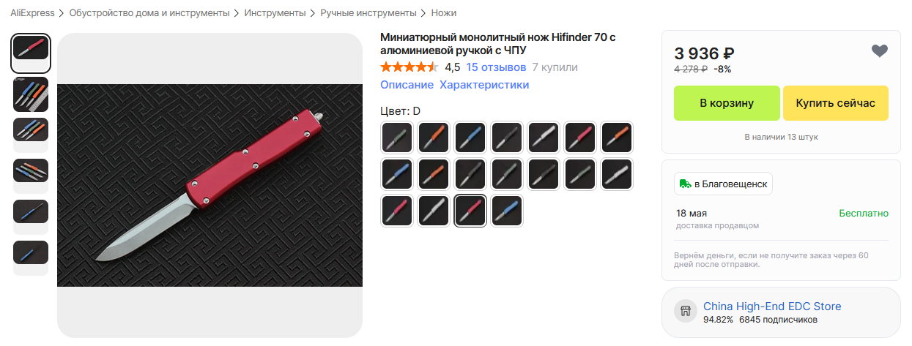Change delivery city в Благовещенск
Viewport: 912px width, 346px height.
[x=724, y=184]
